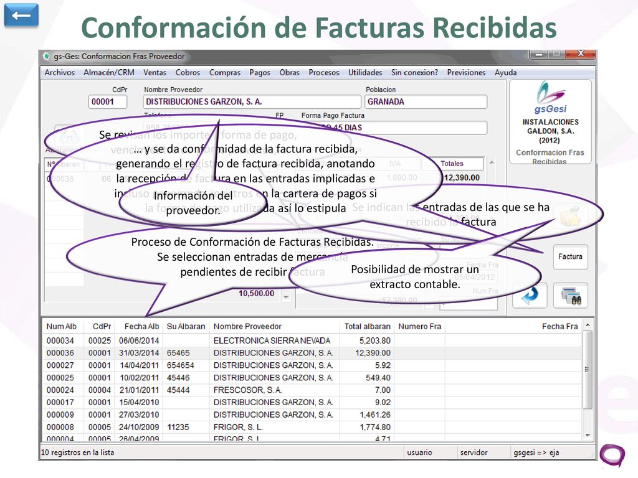
Task: Click the Factura button
Action: [x=571, y=257]
